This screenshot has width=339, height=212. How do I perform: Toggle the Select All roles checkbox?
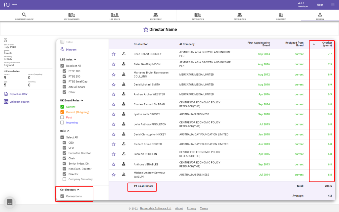click(62, 137)
